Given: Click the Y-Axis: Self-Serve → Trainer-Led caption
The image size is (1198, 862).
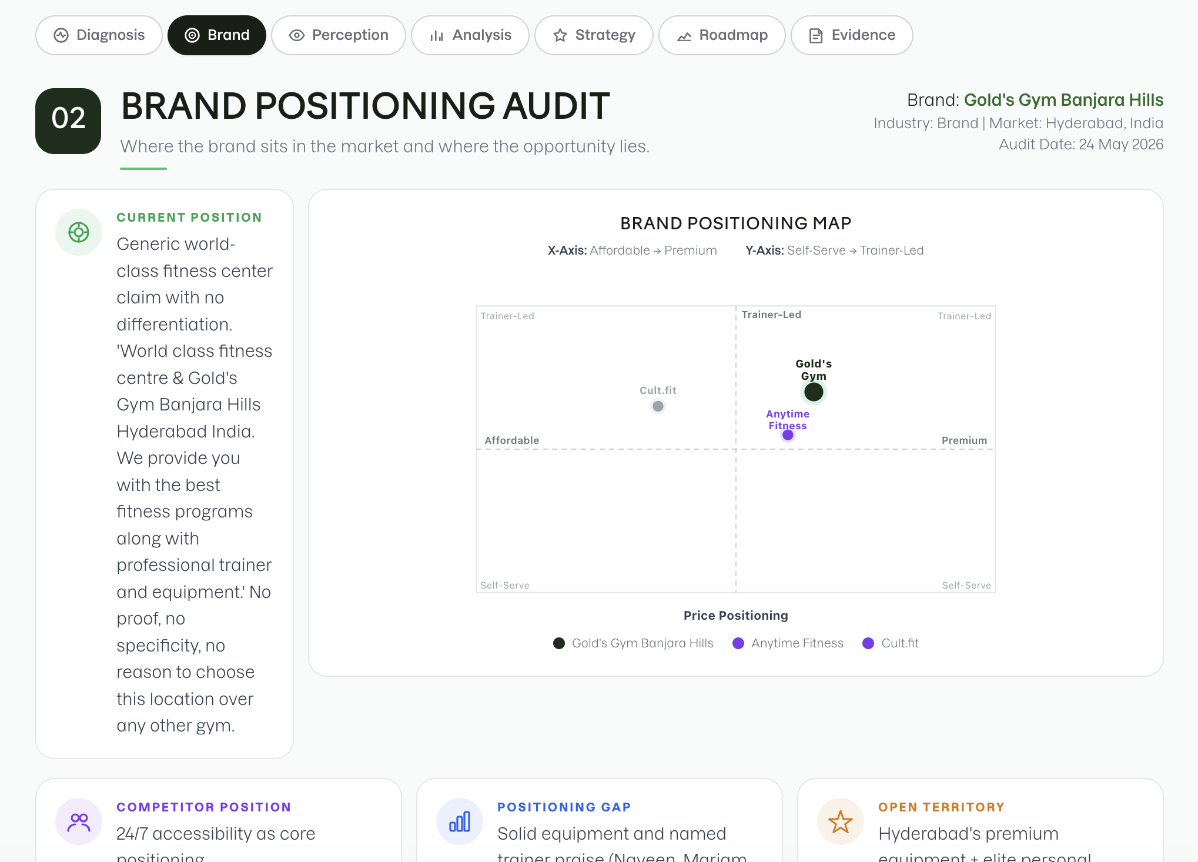Looking at the screenshot, I should pyautogui.click(x=835, y=250).
